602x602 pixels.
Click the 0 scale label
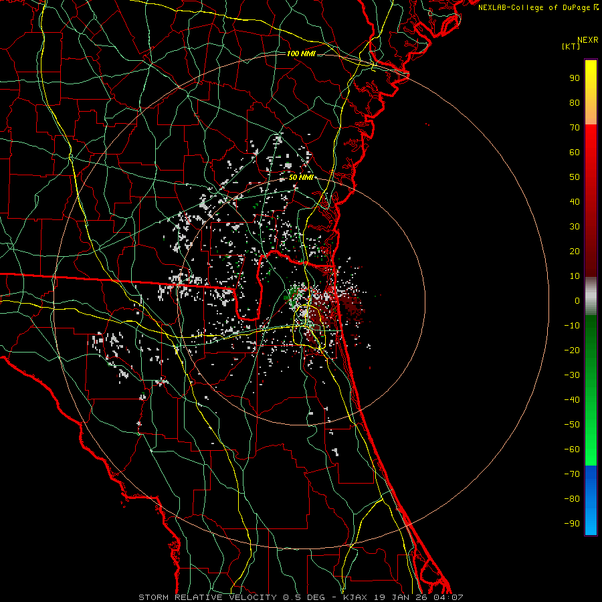click(x=577, y=300)
